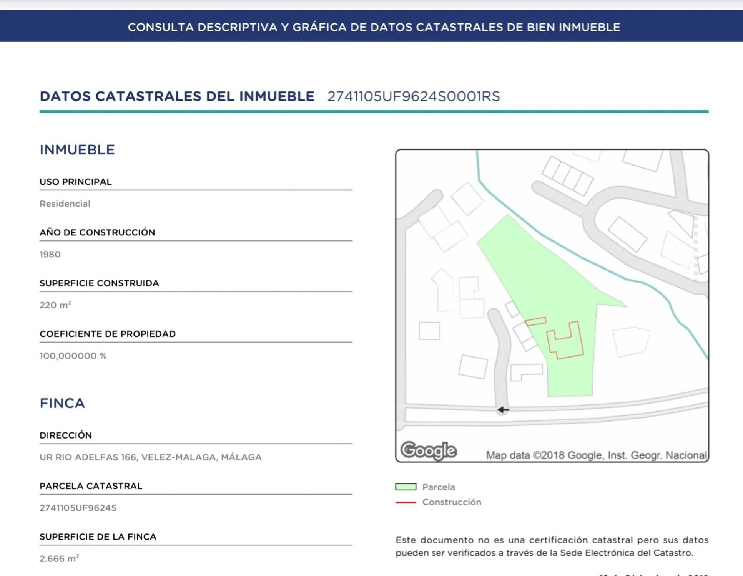Screen dimensions: 743x576
Task: Click the 100,000000 % coefficient value
Action: point(73,356)
